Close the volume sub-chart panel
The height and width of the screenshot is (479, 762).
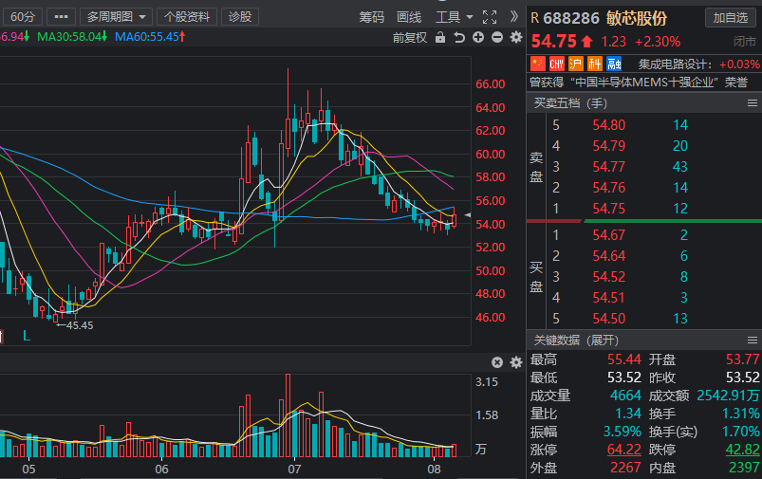(497, 362)
